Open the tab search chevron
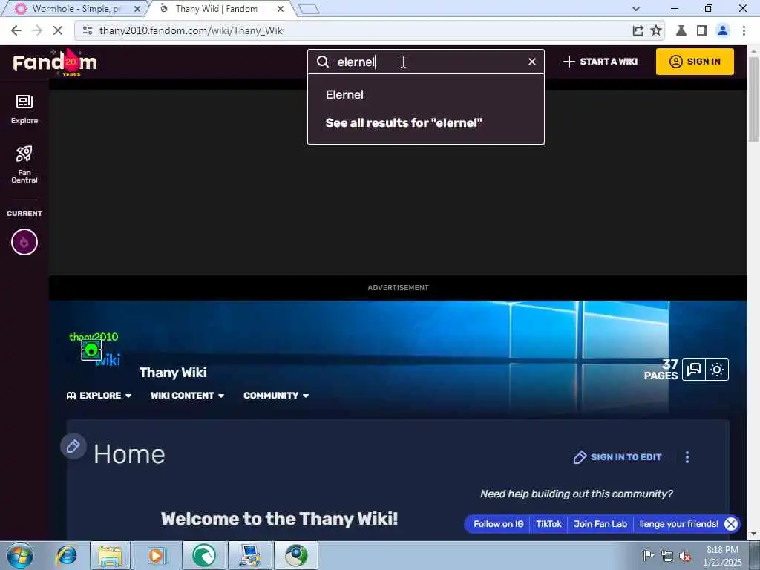 click(x=636, y=9)
